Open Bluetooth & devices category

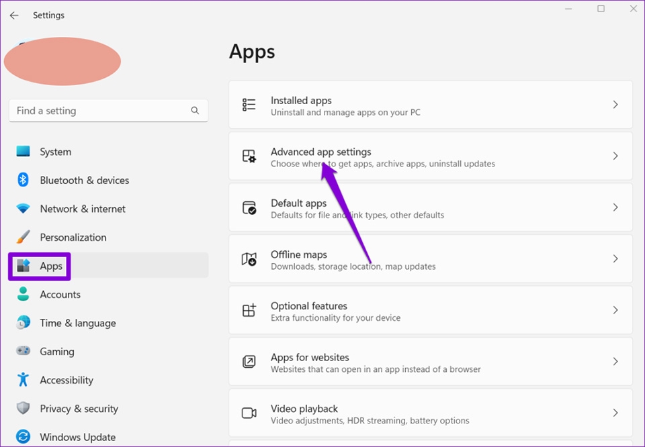pos(109,180)
